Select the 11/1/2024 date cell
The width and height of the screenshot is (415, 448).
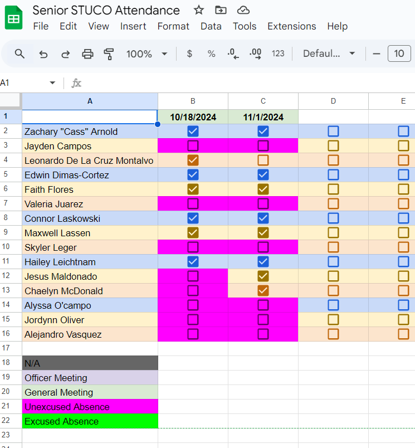[263, 117]
